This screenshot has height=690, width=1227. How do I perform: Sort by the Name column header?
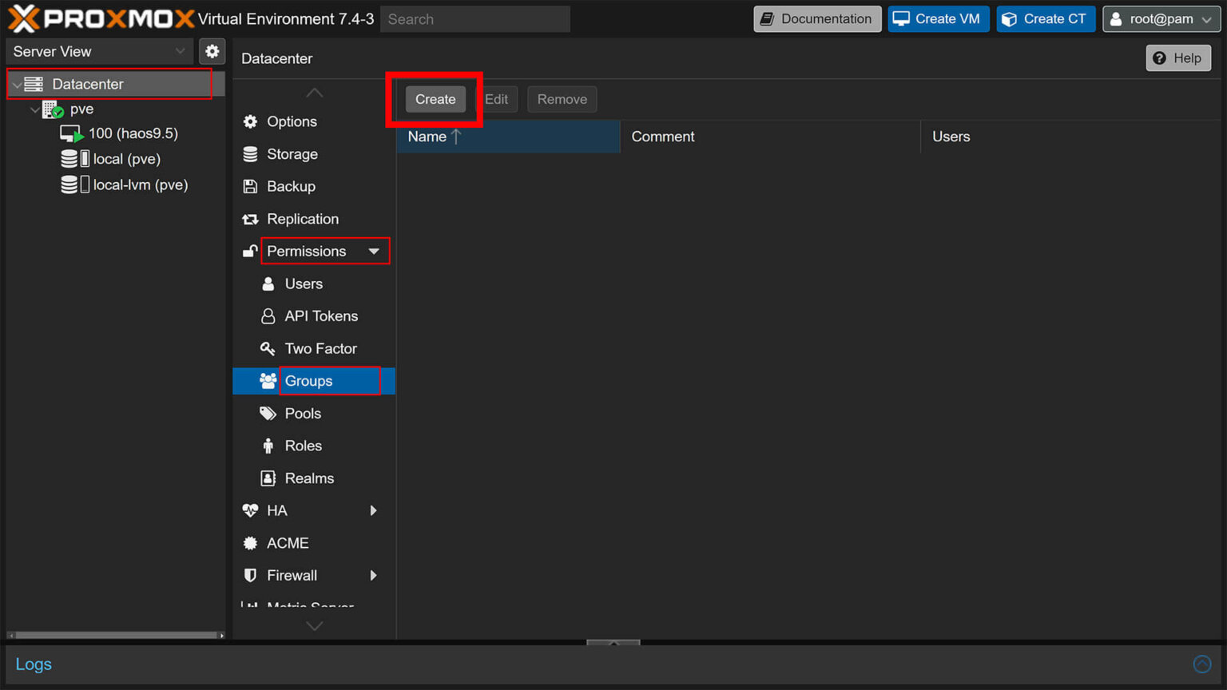508,137
